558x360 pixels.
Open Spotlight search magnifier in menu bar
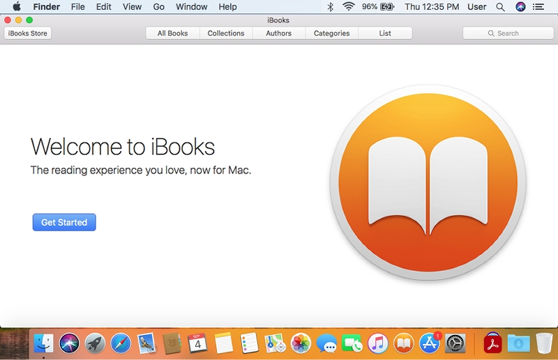click(500, 7)
